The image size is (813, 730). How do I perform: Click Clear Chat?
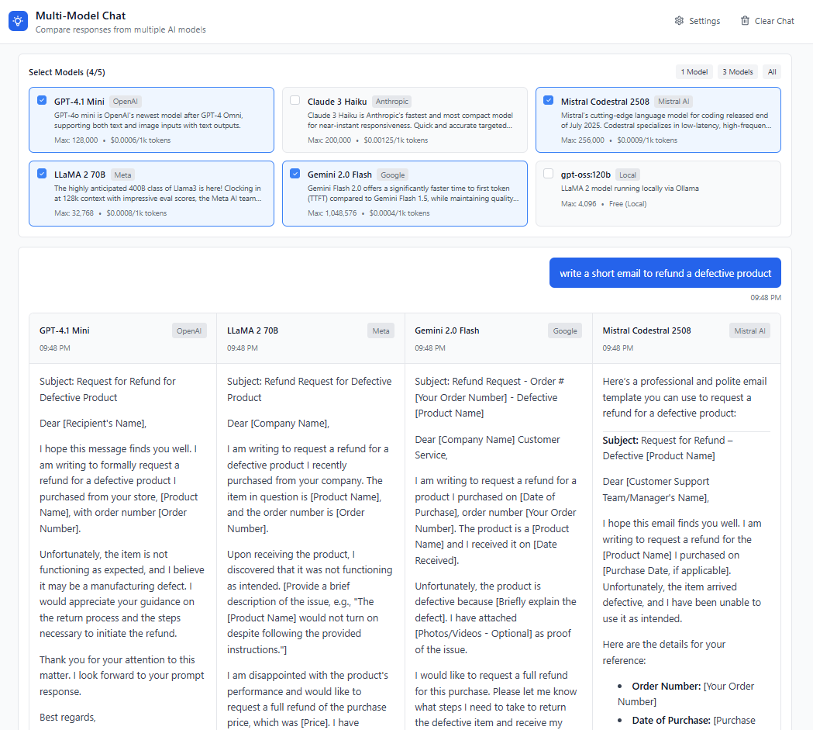point(767,21)
